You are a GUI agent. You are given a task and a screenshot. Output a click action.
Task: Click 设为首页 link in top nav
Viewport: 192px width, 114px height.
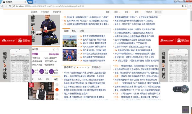click(34, 12)
